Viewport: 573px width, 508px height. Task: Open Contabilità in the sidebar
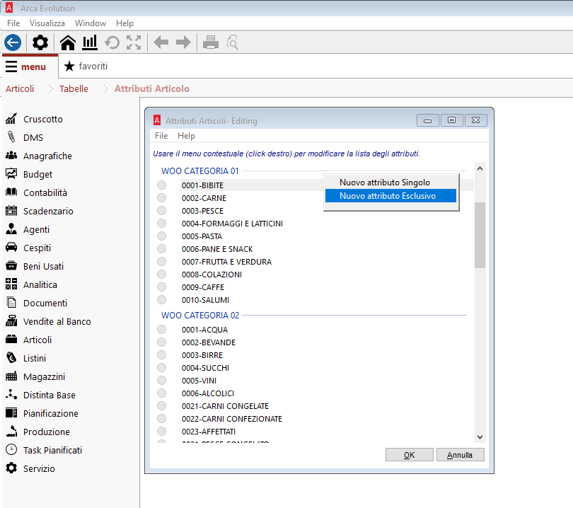(45, 192)
